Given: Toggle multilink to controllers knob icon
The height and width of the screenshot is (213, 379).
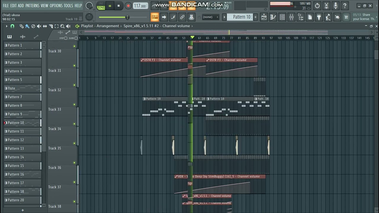Looking at the screenshot, I should [x=191, y=17].
